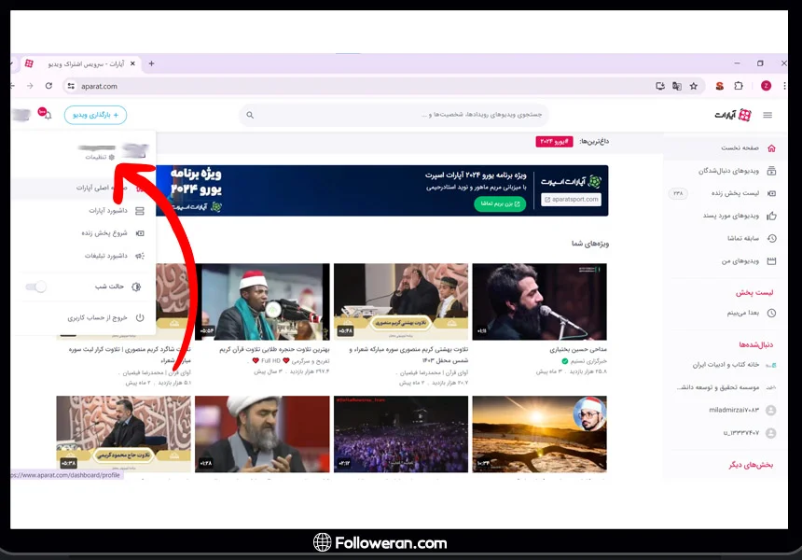The height and width of the screenshot is (560, 802).
Task: Click the Google Translate icon in address bar
Action: point(677,86)
